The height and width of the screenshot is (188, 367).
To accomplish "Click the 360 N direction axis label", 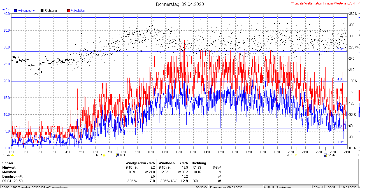I will click(353, 14).
